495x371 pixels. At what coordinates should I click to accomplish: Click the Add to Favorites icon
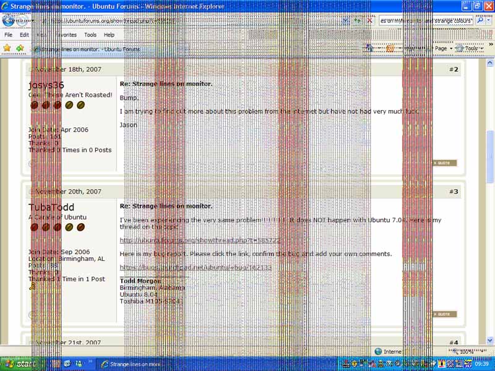point(20,48)
